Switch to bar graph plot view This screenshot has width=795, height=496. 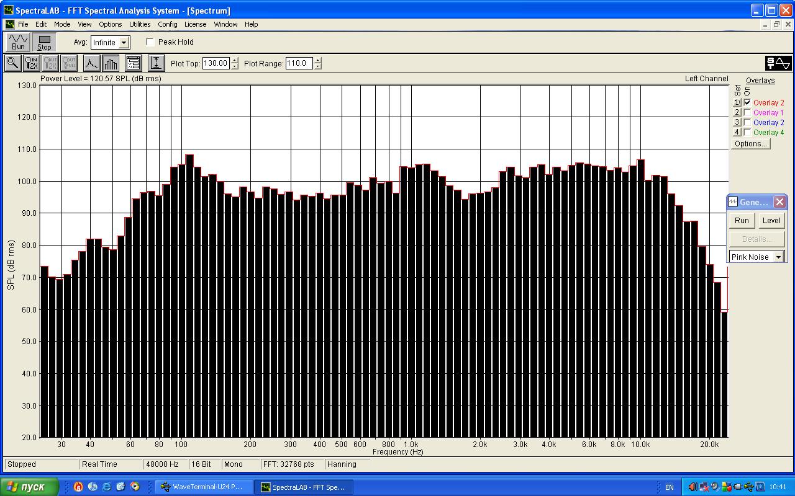pyautogui.click(x=111, y=63)
